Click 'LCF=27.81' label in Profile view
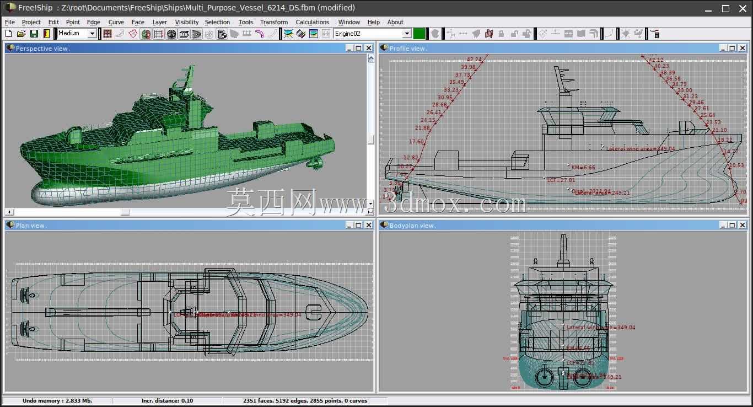The image size is (753, 407). [561, 180]
